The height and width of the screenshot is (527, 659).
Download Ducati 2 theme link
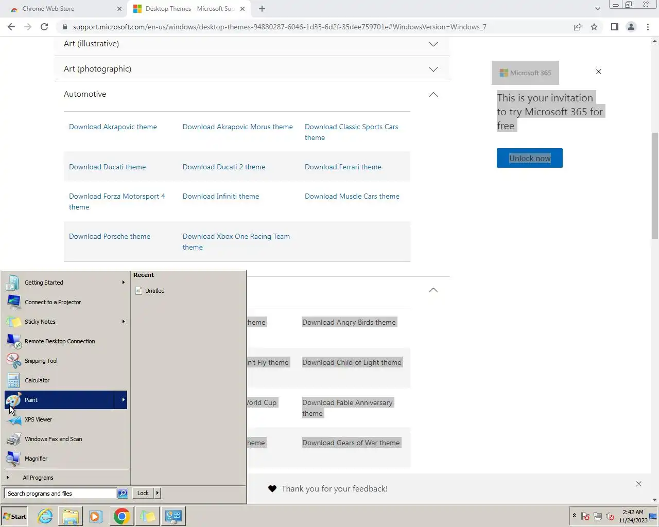(x=224, y=167)
